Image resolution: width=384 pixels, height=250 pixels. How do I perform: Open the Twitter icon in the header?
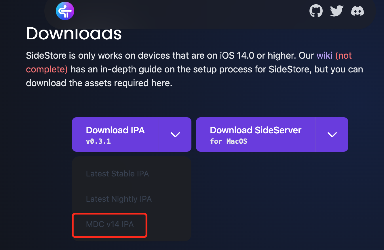[x=336, y=11]
